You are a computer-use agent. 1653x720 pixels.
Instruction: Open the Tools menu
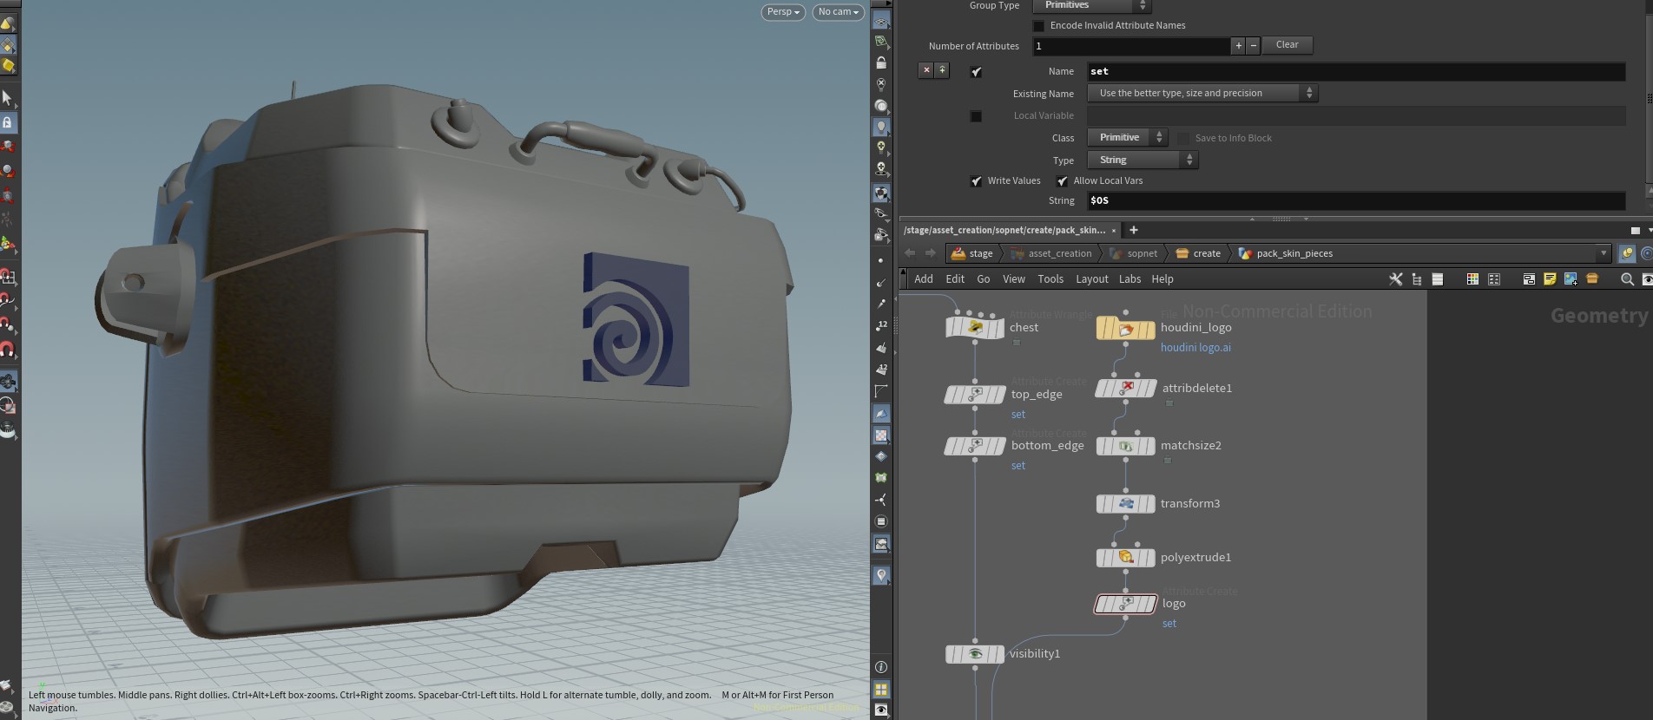tap(1050, 279)
